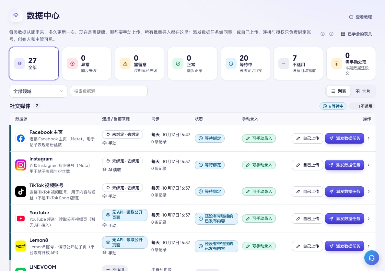Image resolution: width=385 pixels, height=271 pixels.
Task: Click 未绑定·去绑定 for TikTok 视频账号
Action: click(122, 188)
